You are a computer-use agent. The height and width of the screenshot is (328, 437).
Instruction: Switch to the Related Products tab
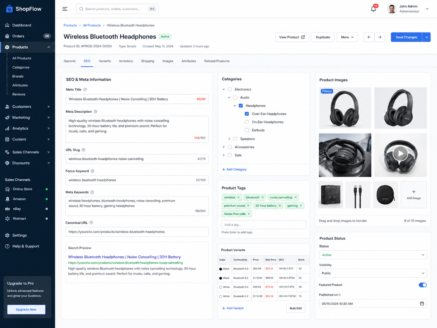tap(217, 61)
